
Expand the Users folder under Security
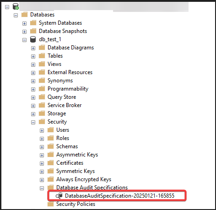pos(42,130)
